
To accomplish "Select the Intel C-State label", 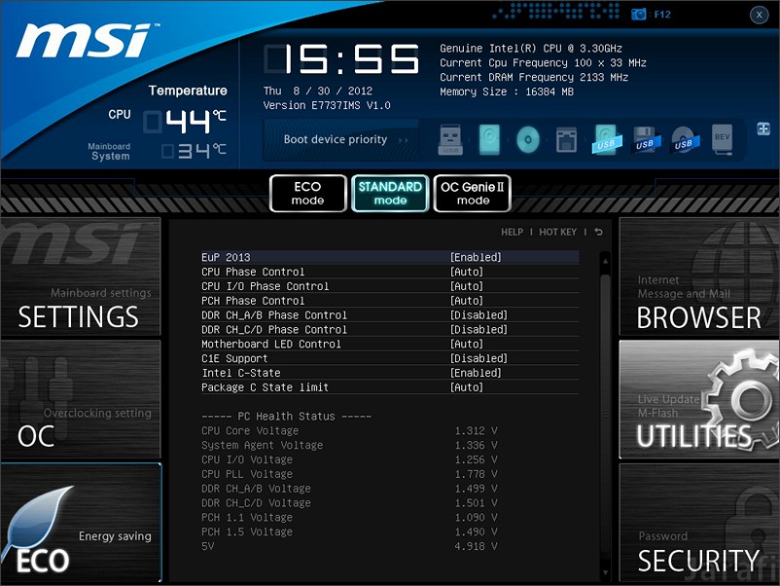I will click(x=241, y=373).
